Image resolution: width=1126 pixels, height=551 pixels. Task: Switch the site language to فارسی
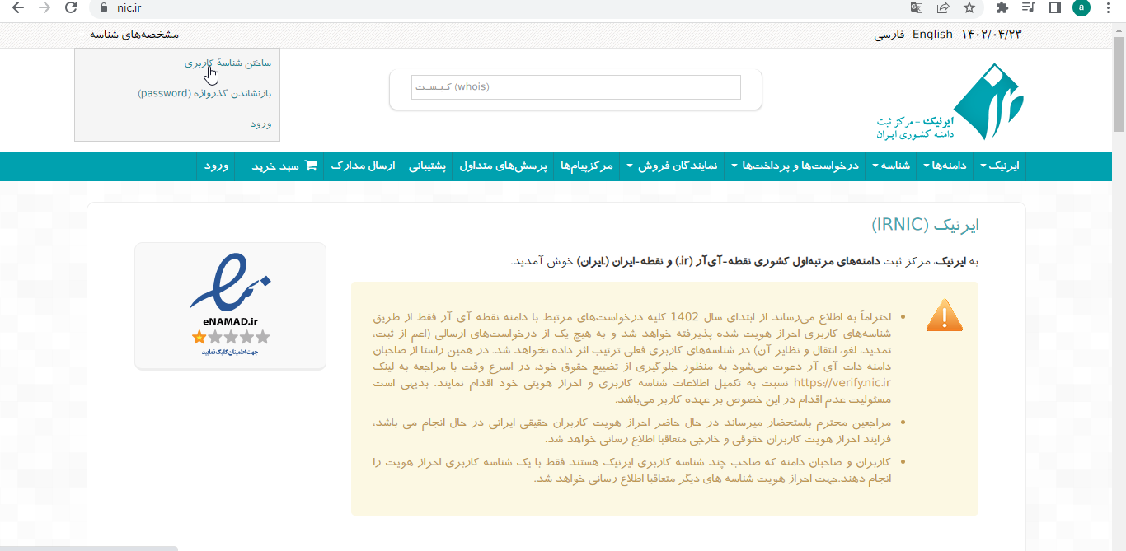click(x=889, y=35)
